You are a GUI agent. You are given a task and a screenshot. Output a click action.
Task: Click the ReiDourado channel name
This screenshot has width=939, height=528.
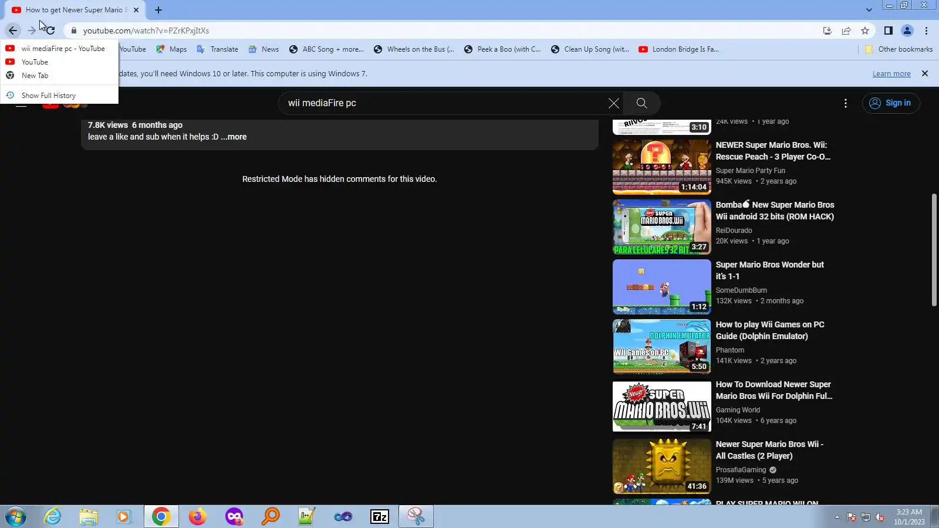[x=734, y=231]
